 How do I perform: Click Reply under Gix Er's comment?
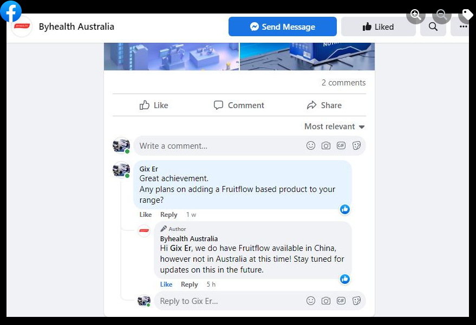point(169,215)
